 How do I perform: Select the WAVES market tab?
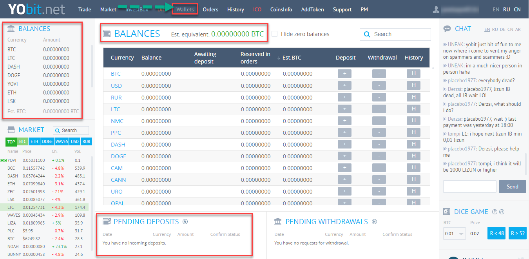pos(62,141)
